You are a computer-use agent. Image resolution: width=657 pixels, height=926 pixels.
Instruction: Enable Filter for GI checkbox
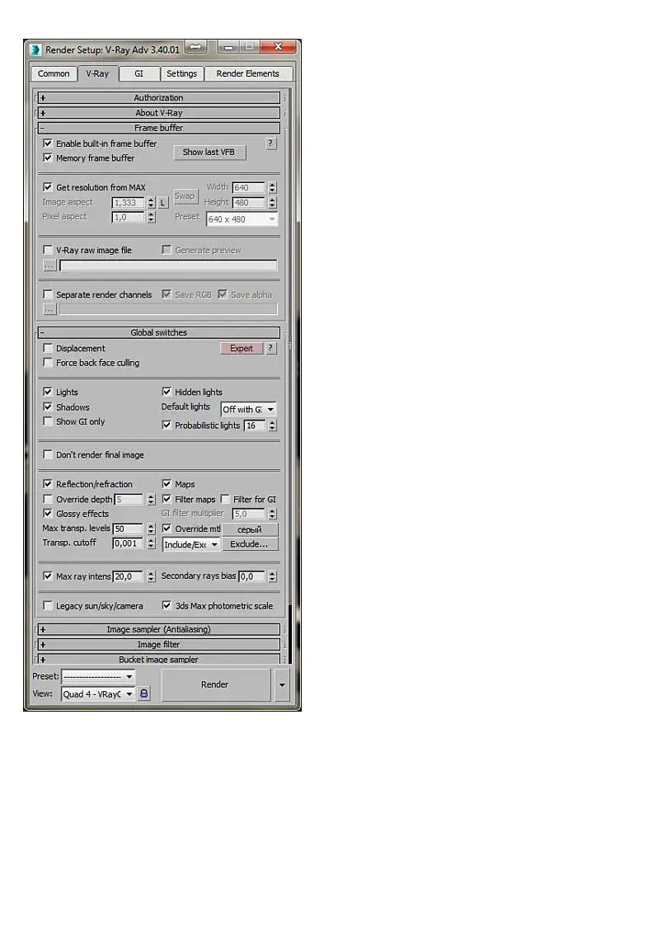point(225,500)
